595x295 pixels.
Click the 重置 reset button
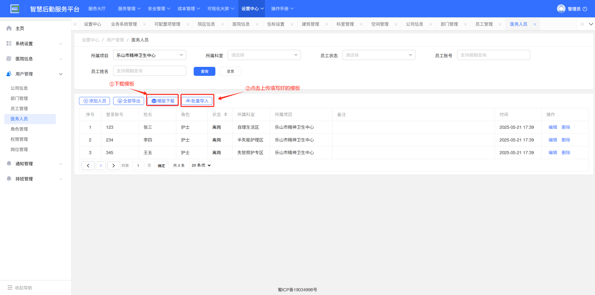tap(231, 72)
